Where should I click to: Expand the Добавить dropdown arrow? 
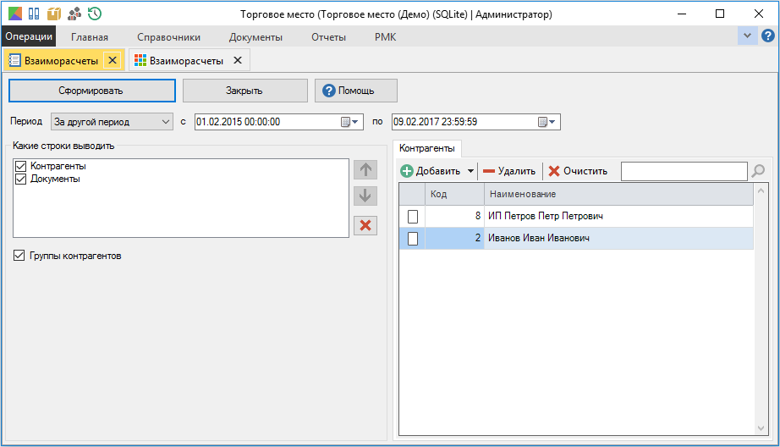click(470, 171)
